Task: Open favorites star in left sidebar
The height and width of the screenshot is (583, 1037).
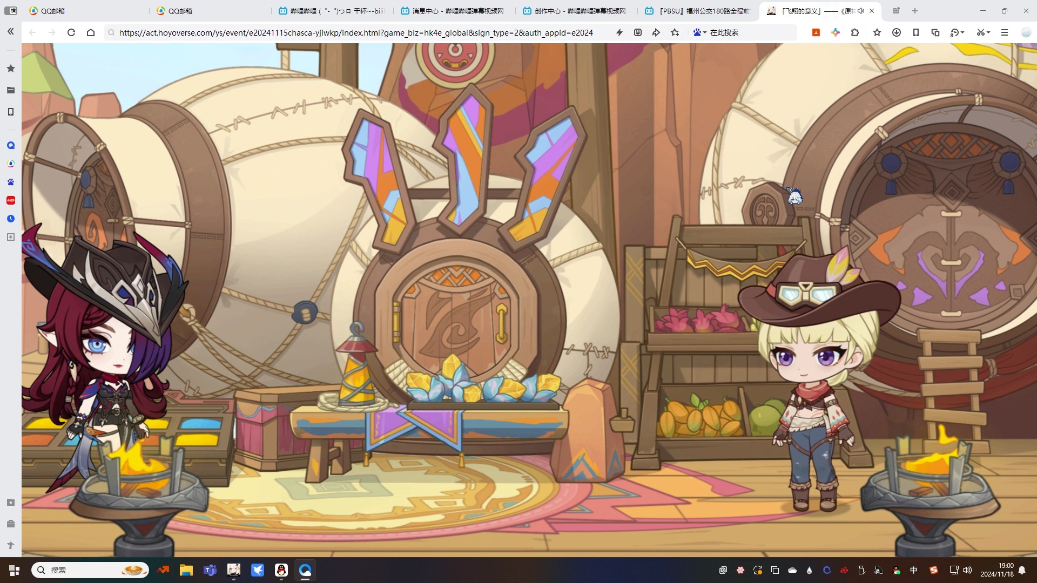Action: coord(10,69)
